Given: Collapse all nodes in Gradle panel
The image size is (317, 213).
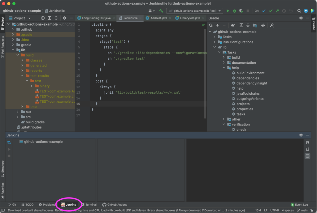Looking at the screenshot, I should (x=248, y=25).
